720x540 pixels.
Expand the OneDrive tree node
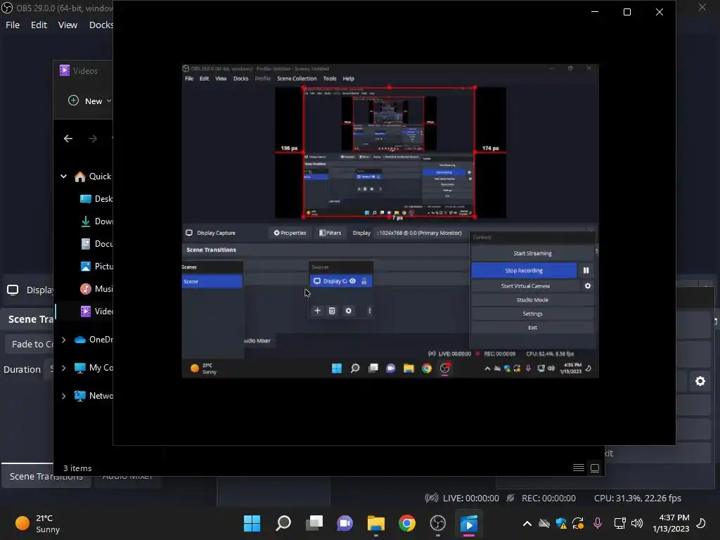pos(64,340)
